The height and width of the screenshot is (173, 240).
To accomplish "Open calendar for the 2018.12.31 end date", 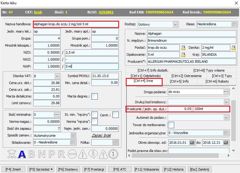I will 226,143.
